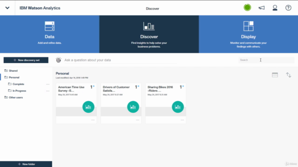Screen dimensions: 298x167
Task: Switch to the Display tab
Action: [x=248, y=34]
